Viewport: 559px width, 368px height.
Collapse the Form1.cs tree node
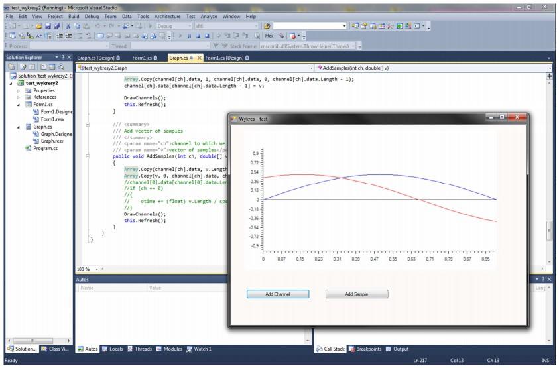coord(19,105)
